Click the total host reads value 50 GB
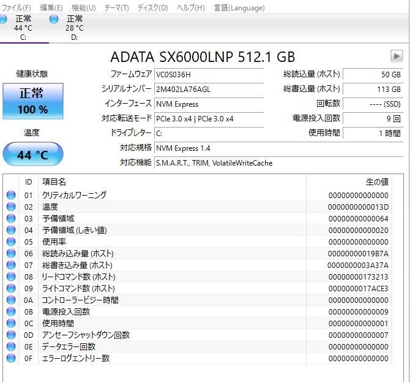This screenshot has height=382, width=410. (373, 75)
